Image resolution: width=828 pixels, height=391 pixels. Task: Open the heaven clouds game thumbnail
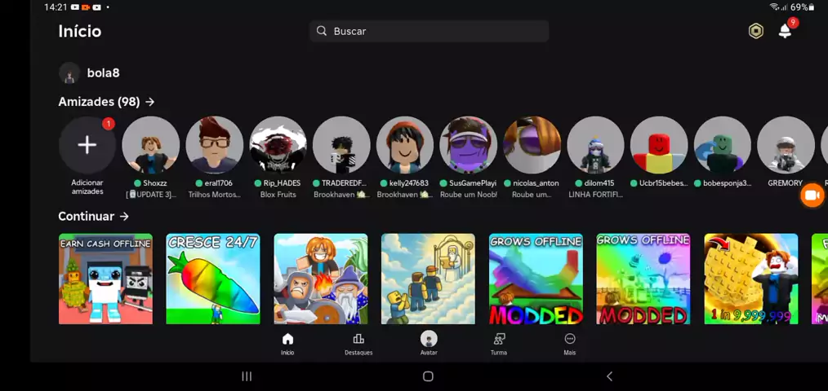pos(428,279)
